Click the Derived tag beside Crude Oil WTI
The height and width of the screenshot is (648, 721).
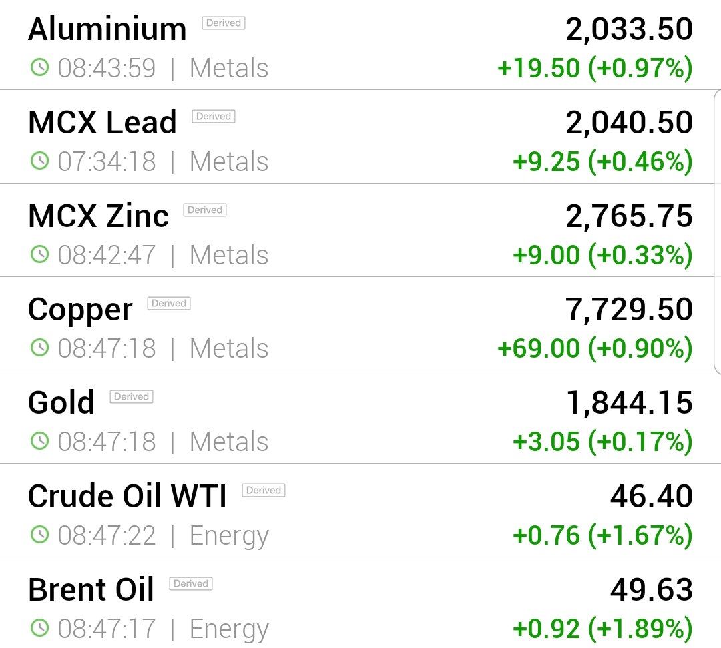264,490
